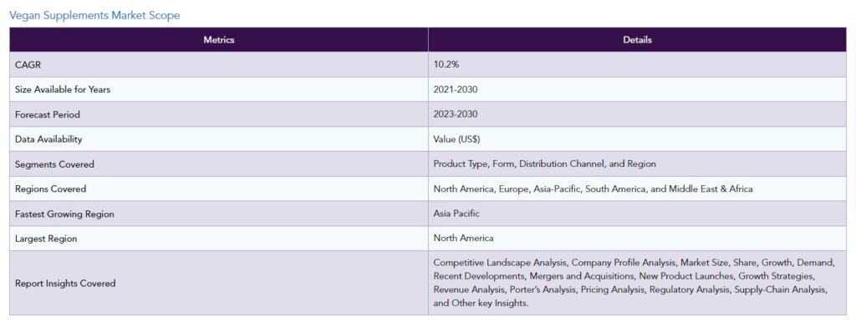Click the Report Insights Covered label
The image size is (856, 327).
point(65,284)
